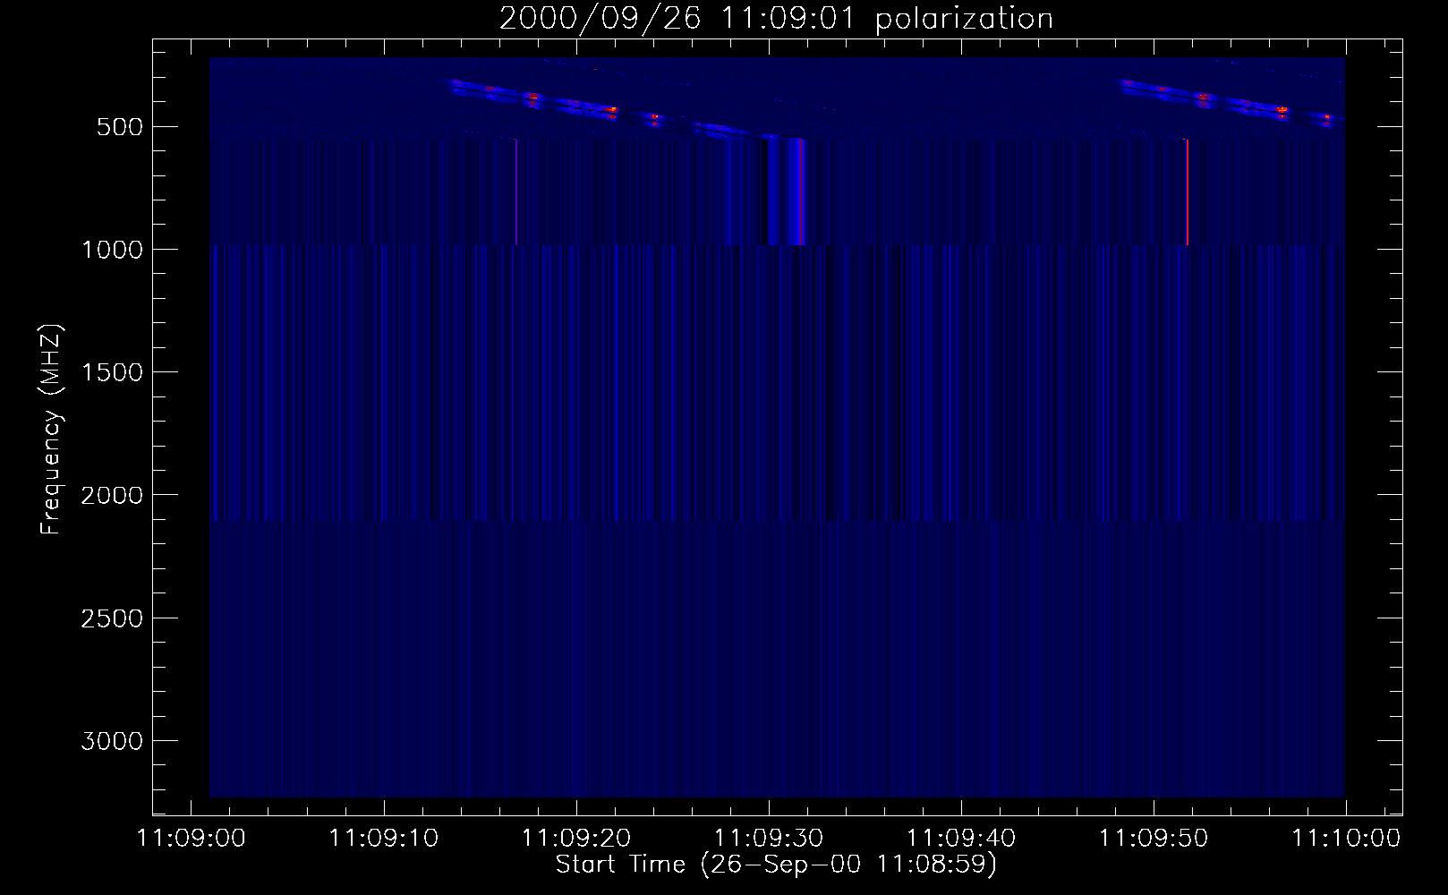Click the 11:09:20 time tick label
This screenshot has width=1448, height=895.
[576, 839]
